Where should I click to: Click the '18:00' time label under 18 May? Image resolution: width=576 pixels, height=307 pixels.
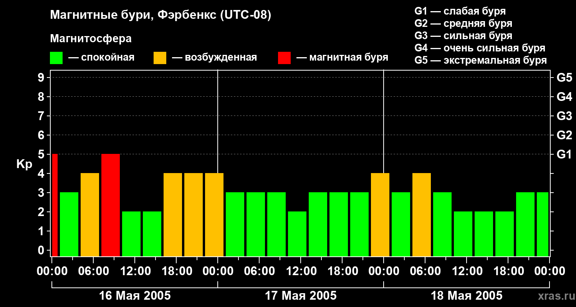pos(508,271)
